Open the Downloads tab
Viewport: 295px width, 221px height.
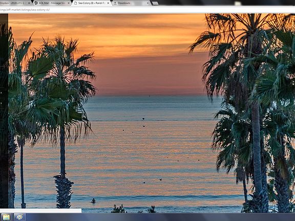coord(131,3)
